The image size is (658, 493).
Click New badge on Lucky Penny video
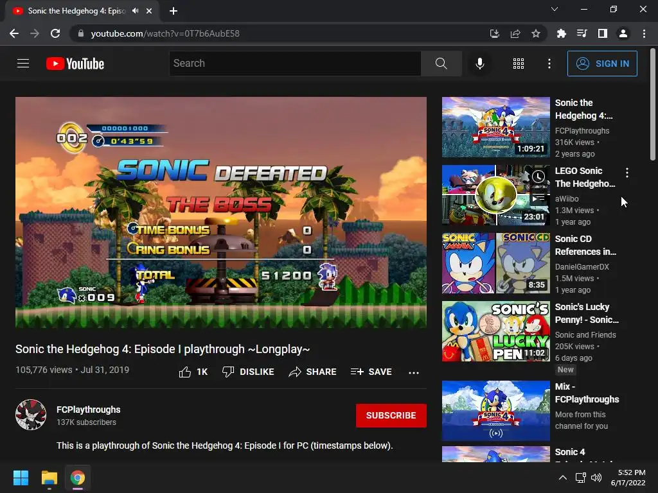tap(565, 370)
